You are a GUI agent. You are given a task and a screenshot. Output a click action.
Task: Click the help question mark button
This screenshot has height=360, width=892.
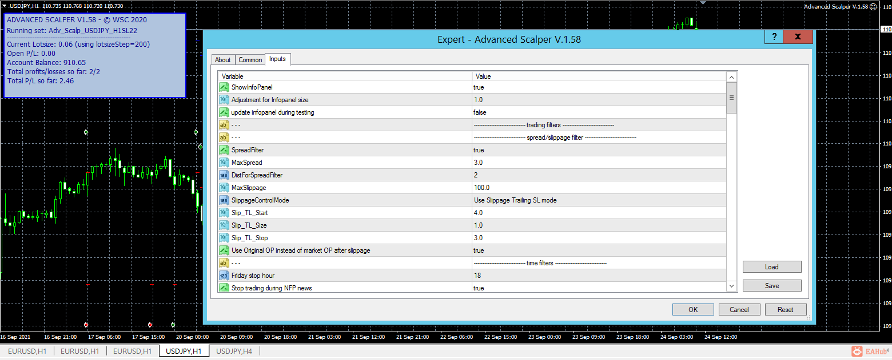point(774,37)
